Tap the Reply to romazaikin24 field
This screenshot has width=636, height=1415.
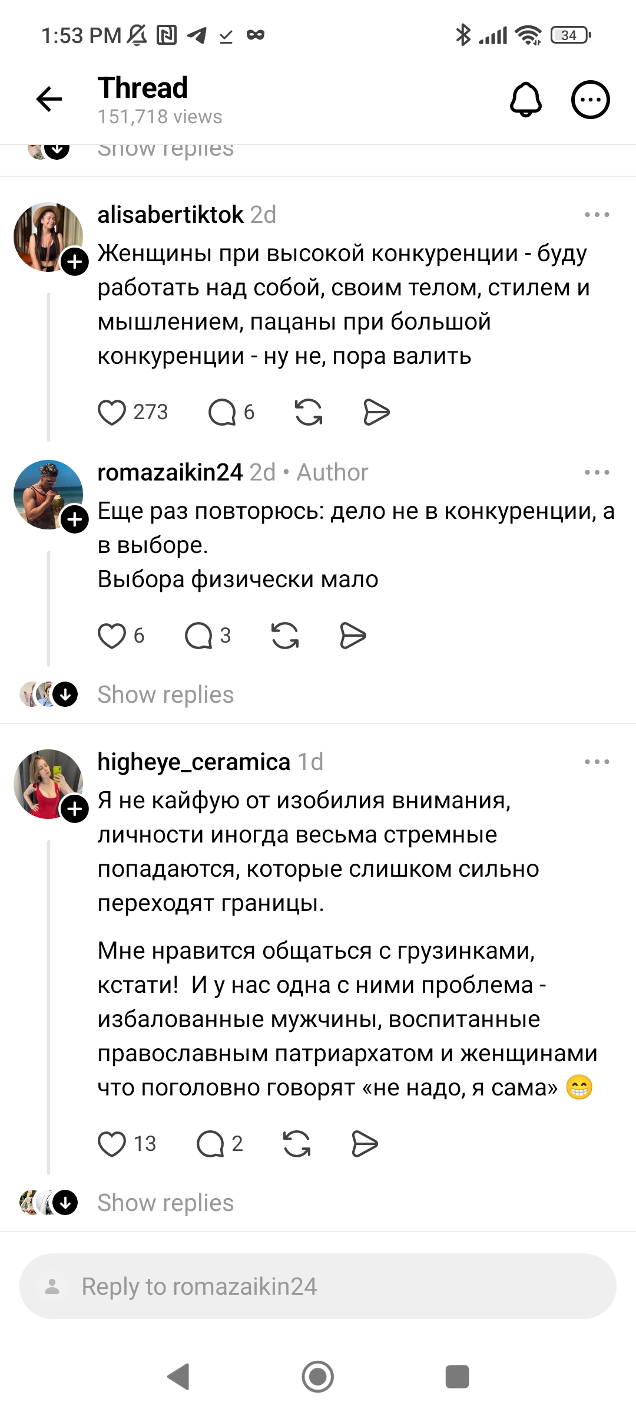[318, 1286]
